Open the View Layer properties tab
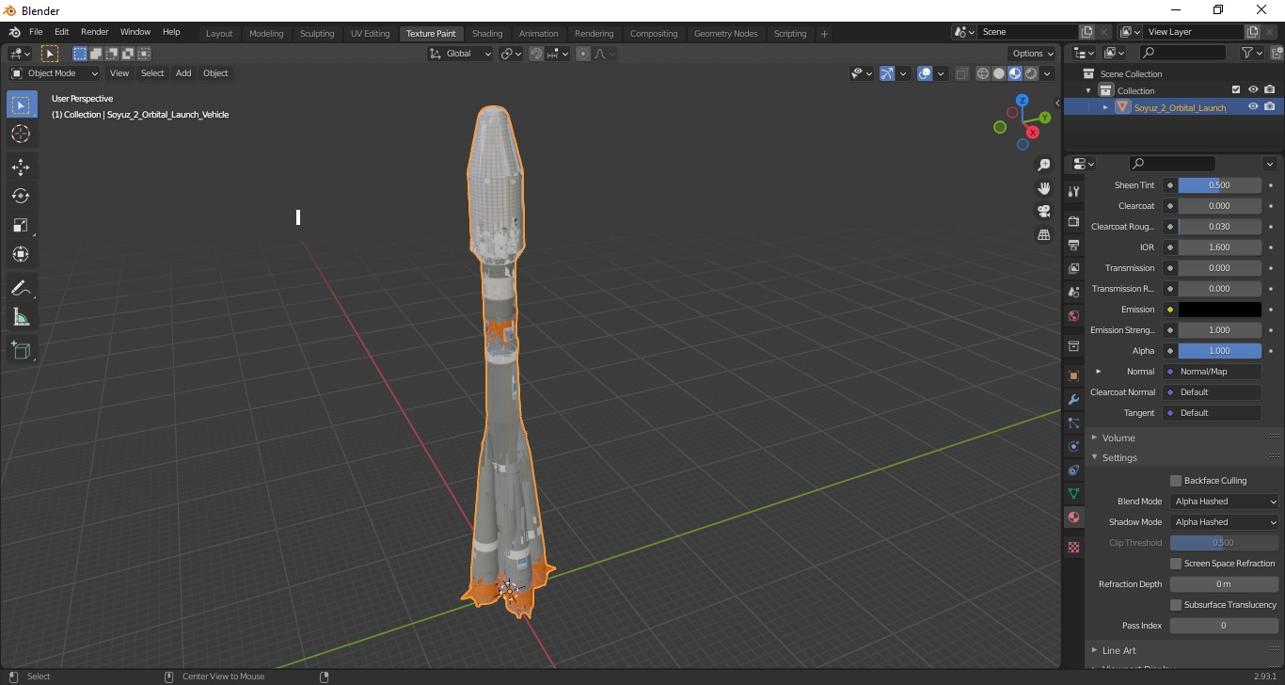The width and height of the screenshot is (1285, 685). (1073, 268)
